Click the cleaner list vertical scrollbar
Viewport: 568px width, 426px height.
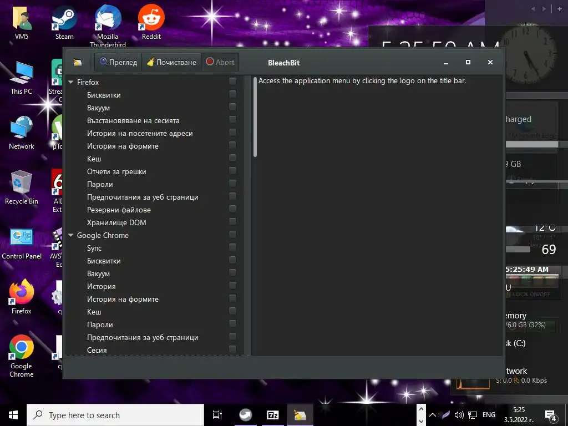(x=255, y=117)
